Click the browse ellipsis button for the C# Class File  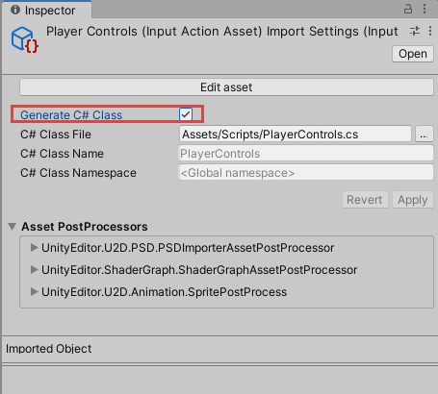pos(425,134)
